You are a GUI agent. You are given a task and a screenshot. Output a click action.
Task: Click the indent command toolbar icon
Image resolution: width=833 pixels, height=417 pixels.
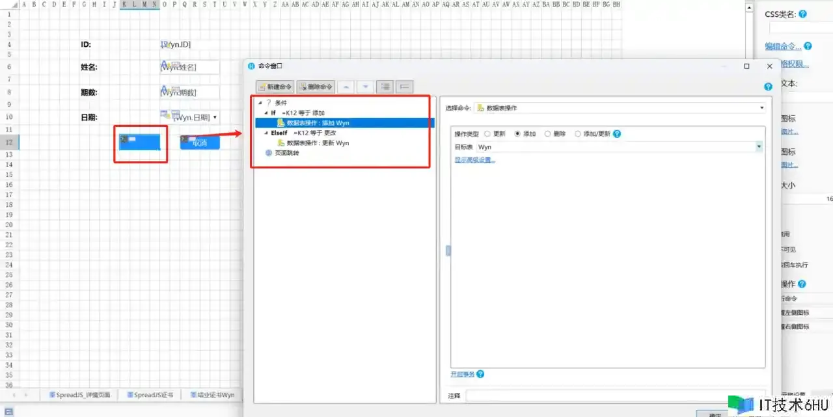tap(385, 87)
